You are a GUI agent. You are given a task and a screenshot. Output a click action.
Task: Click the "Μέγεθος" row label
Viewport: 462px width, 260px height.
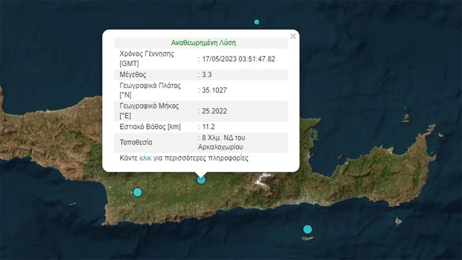click(133, 75)
